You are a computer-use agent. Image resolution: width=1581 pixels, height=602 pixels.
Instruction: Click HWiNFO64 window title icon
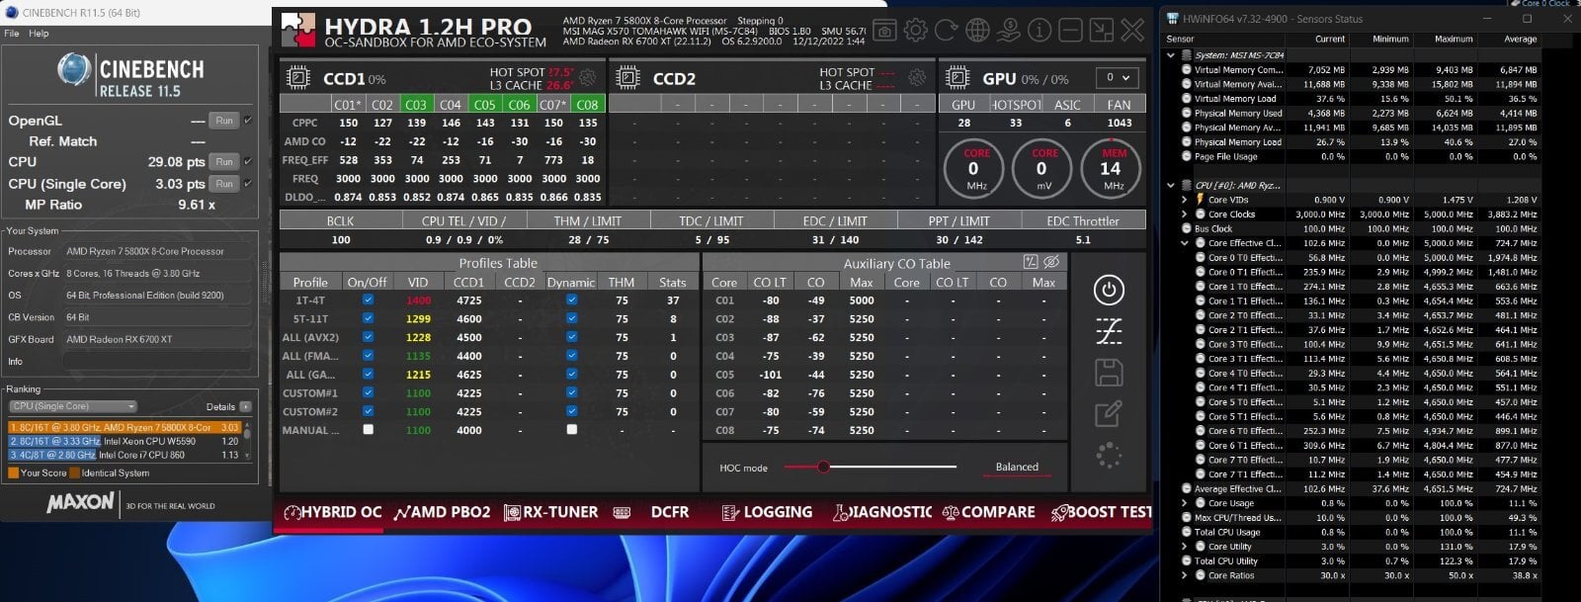(1173, 18)
